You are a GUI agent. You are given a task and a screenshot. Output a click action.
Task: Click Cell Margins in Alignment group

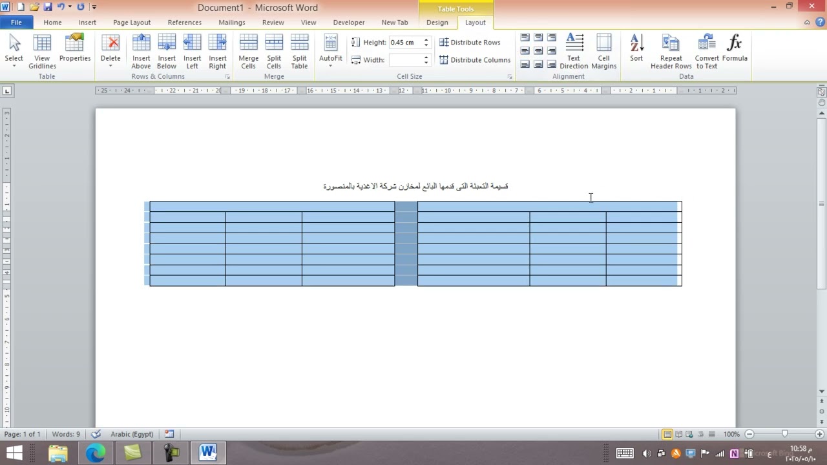tap(603, 52)
